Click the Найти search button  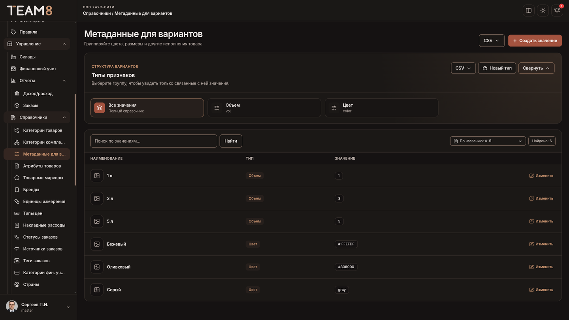(231, 141)
